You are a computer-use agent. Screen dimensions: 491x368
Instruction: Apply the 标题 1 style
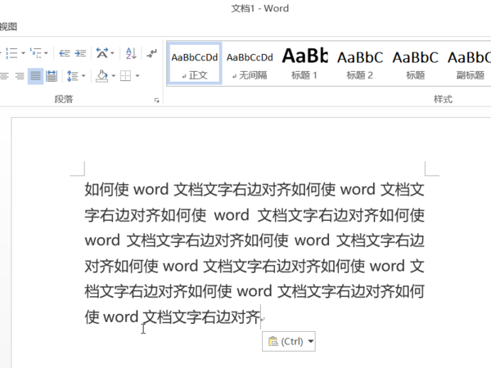point(304,64)
